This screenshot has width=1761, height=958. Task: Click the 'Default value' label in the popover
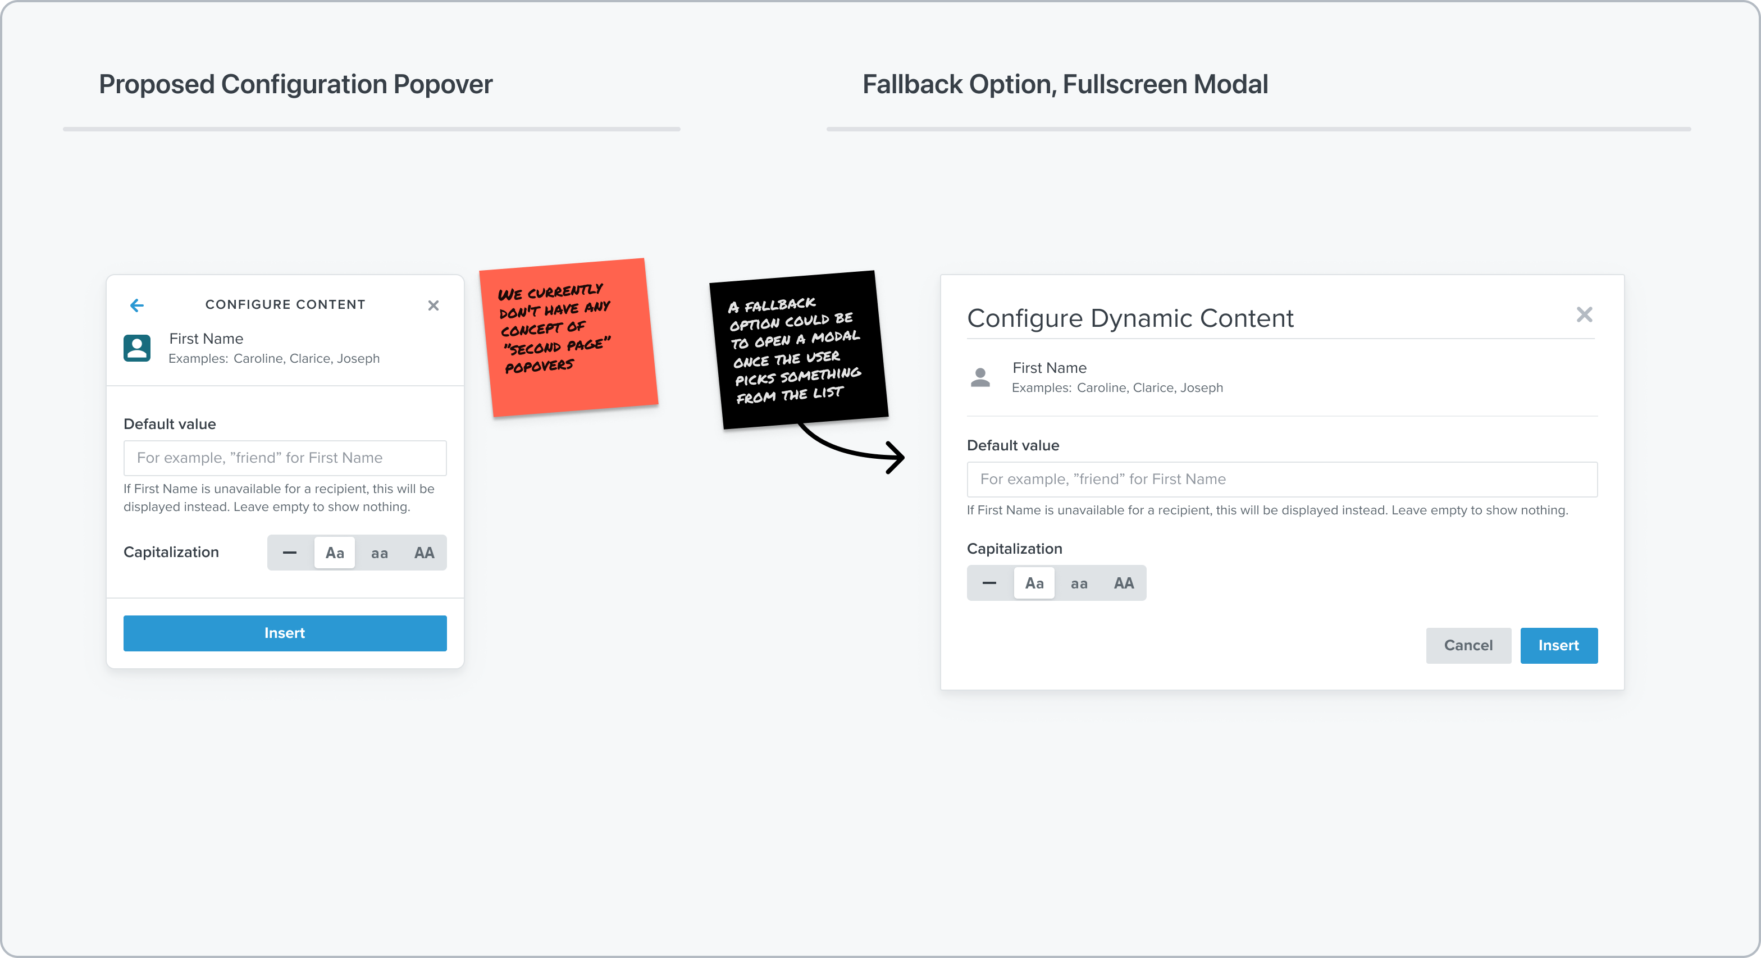(170, 424)
